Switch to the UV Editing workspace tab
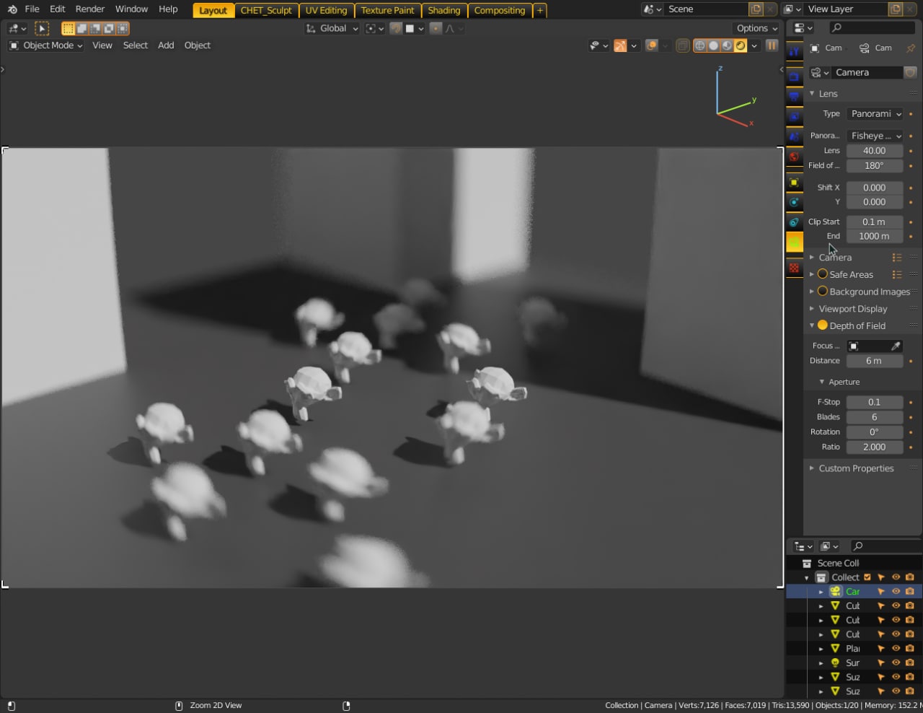Viewport: 923px width, 713px height. [x=326, y=10]
